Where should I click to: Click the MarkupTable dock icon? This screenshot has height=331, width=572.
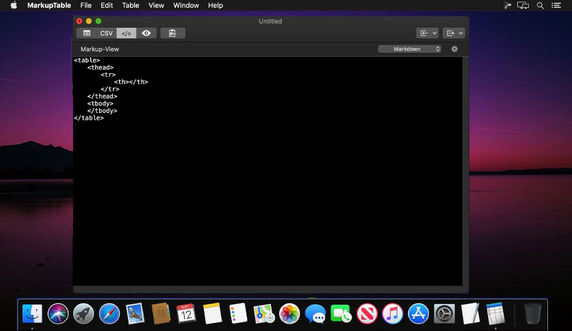(495, 313)
